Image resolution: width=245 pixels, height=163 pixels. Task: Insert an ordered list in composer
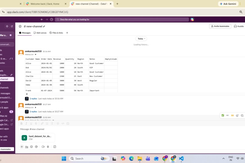coord(47,124)
